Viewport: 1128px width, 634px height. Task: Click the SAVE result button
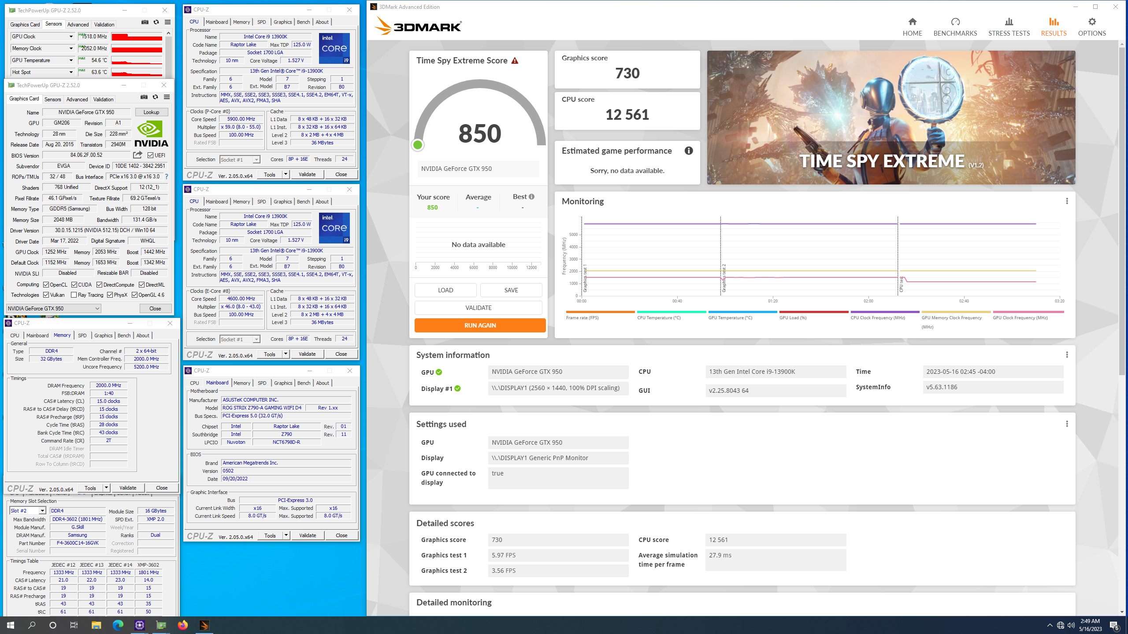tap(511, 290)
